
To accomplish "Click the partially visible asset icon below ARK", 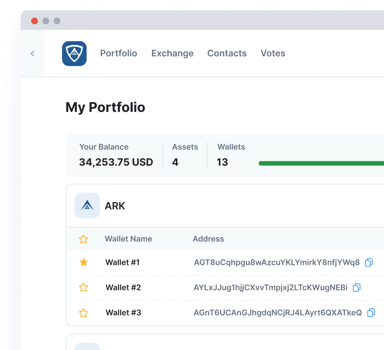I will click(87, 347).
